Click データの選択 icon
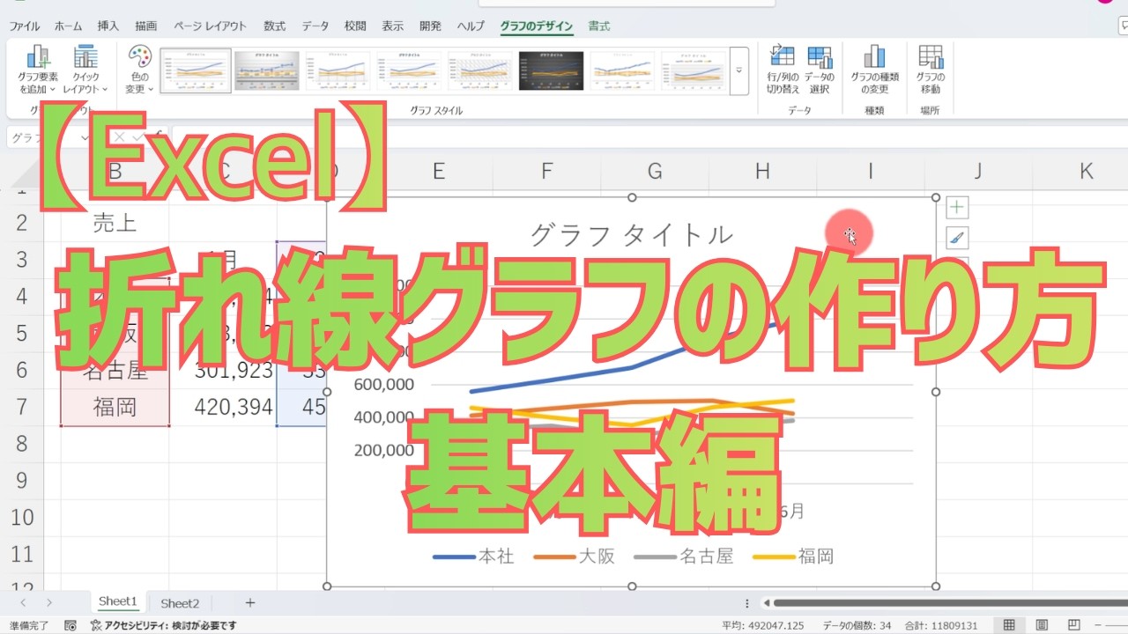This screenshot has height=634, width=1128. (820, 70)
